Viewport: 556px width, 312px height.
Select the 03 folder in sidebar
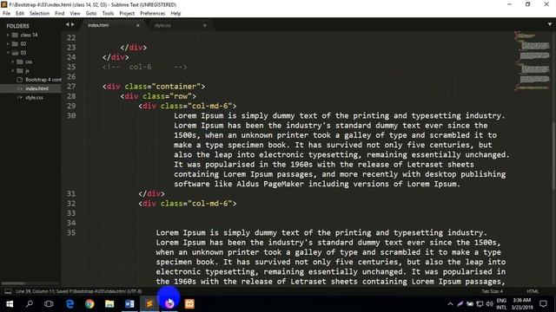23,53
